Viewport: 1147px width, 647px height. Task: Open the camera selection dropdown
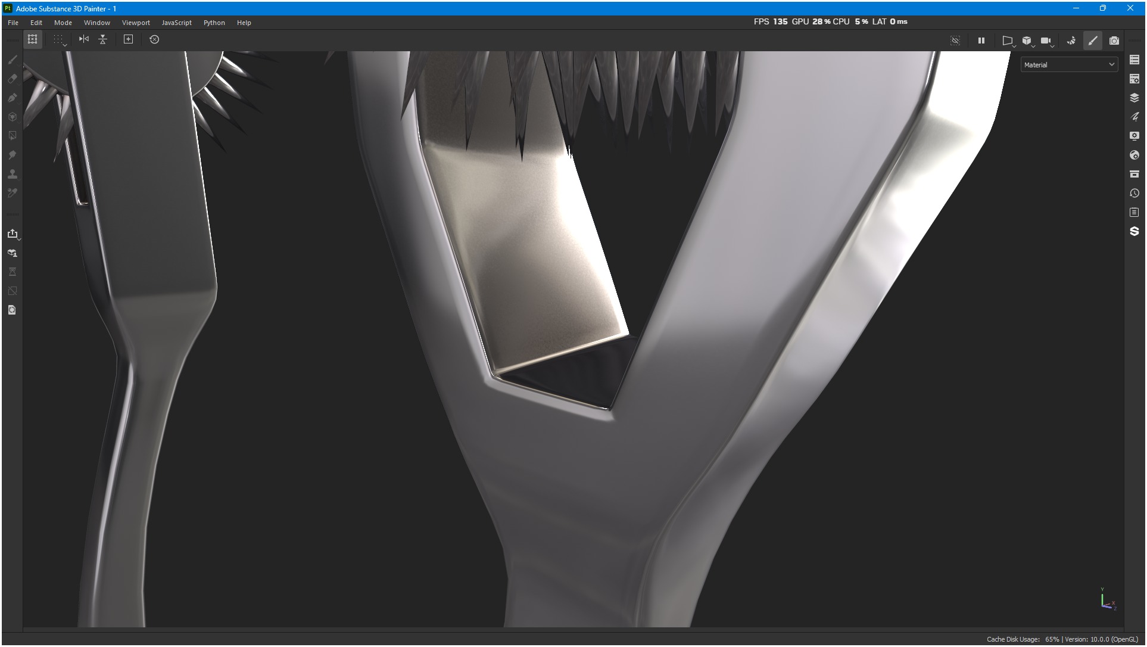pos(1046,41)
